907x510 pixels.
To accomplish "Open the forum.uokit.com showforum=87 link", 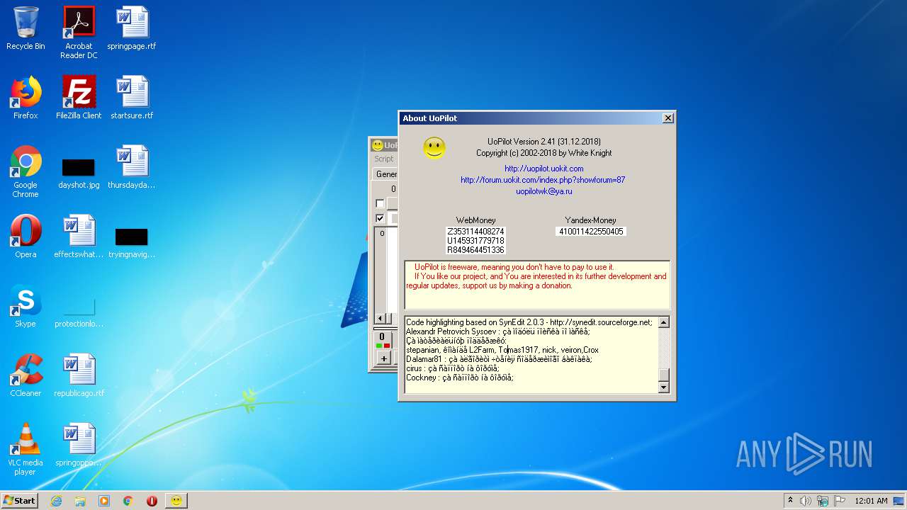I will tap(543, 180).
